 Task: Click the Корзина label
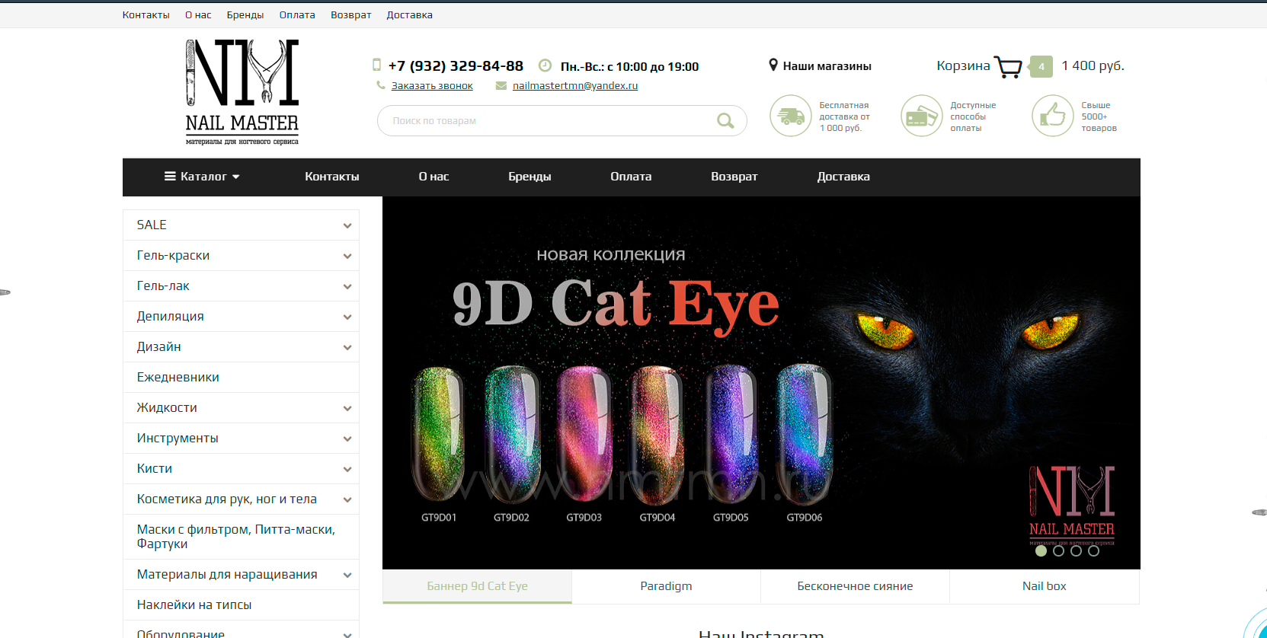963,65
